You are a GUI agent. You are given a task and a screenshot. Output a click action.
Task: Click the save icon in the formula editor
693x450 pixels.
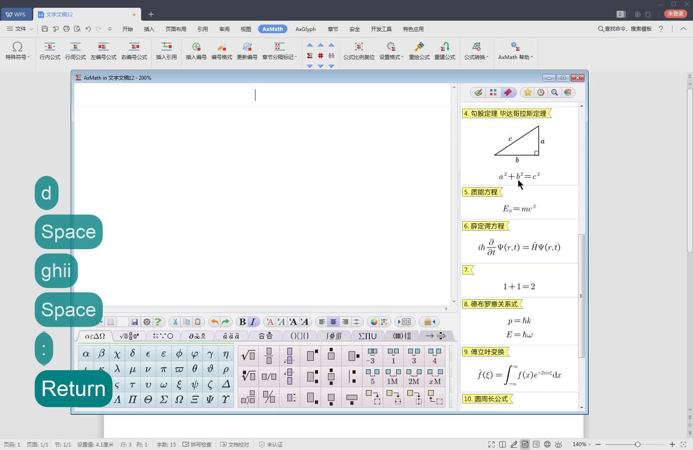(135, 322)
